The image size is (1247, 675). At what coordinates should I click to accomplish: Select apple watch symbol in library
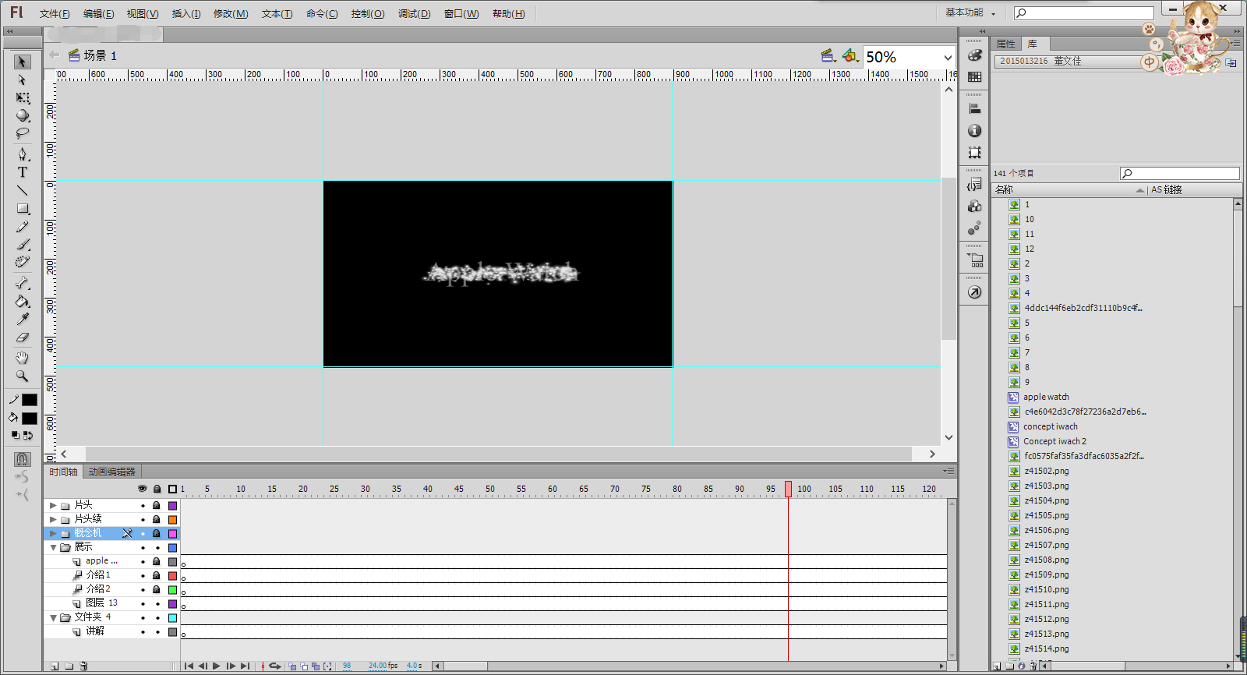[x=1046, y=397]
